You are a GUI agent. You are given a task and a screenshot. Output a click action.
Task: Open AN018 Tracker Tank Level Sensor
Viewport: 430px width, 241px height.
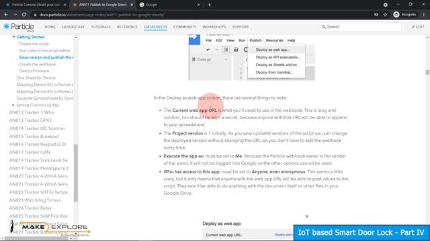point(38,160)
